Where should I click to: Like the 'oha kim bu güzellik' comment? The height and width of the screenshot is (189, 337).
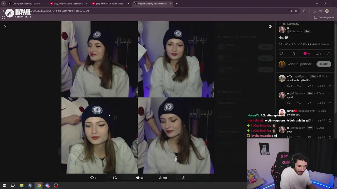309,86
